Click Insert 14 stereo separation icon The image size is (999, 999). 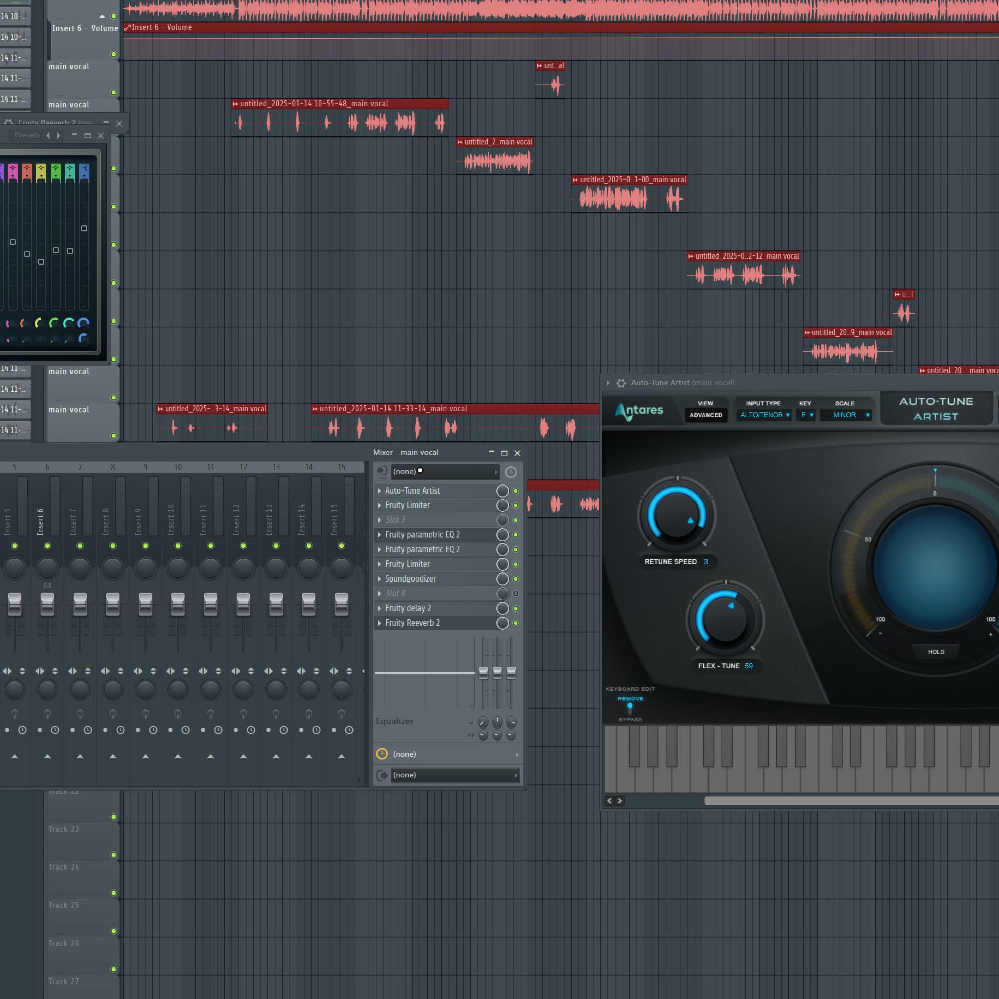301,671
